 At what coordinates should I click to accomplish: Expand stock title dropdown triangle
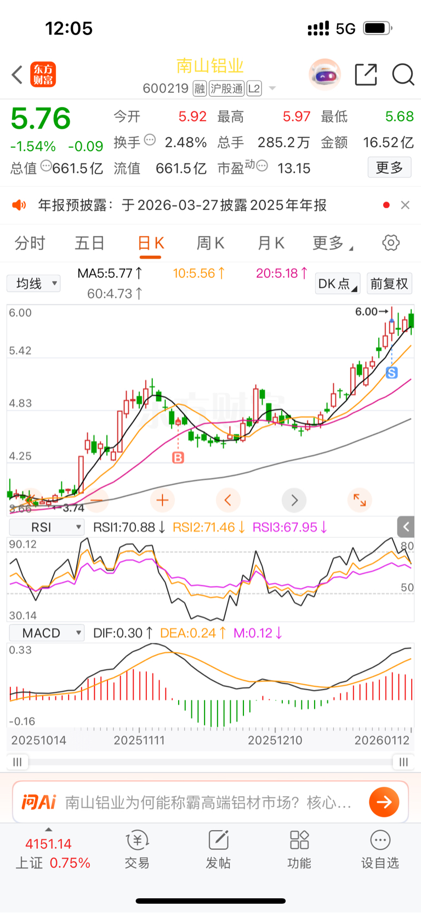(272, 88)
